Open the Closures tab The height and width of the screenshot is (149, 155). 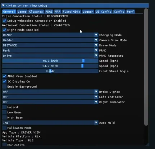point(36,12)
